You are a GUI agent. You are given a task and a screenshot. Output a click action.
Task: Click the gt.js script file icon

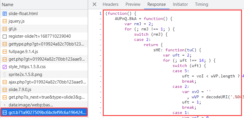tap(4, 29)
